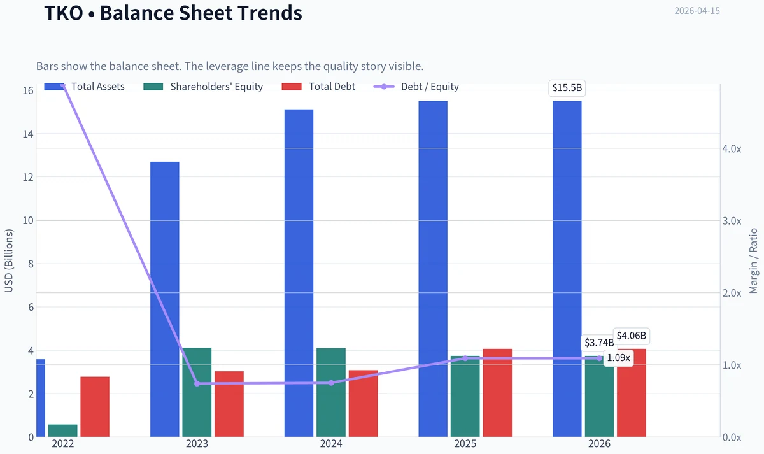This screenshot has width=764, height=454.
Task: Click the blue Total Assets legend swatch
Action: [x=54, y=87]
